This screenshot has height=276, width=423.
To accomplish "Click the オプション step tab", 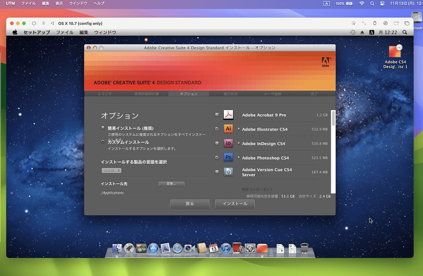I will click(x=189, y=94).
